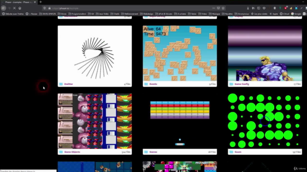
Task: Open the iCloud bookmark
Action: point(284,14)
